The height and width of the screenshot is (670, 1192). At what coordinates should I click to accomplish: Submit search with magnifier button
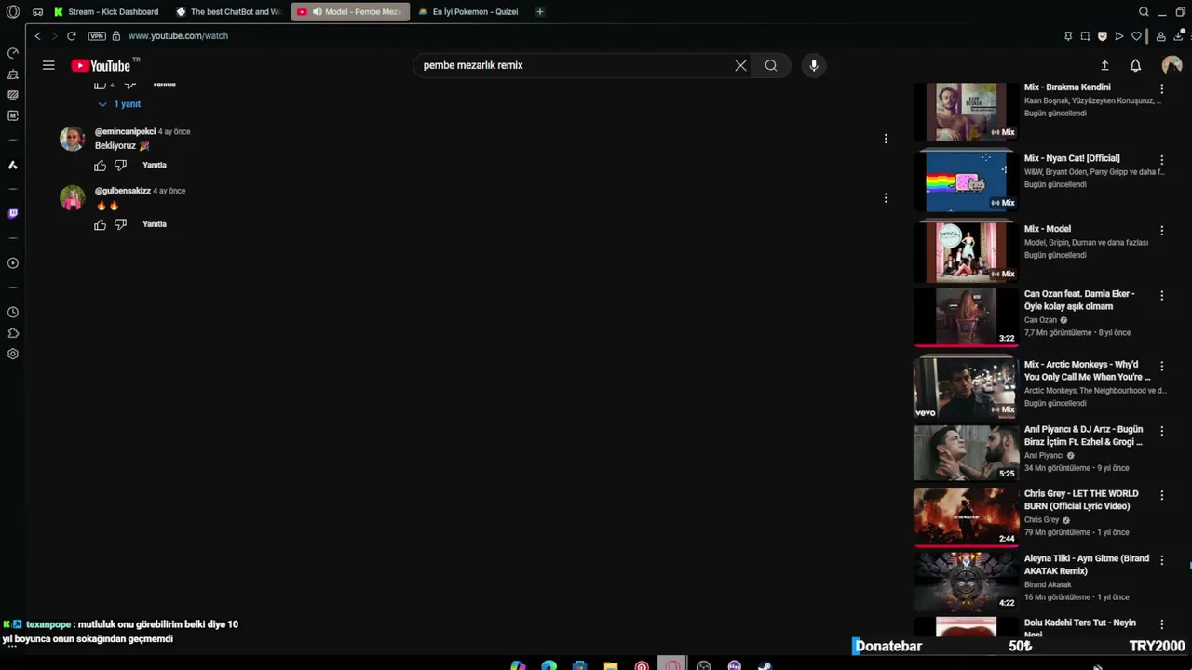(x=771, y=65)
